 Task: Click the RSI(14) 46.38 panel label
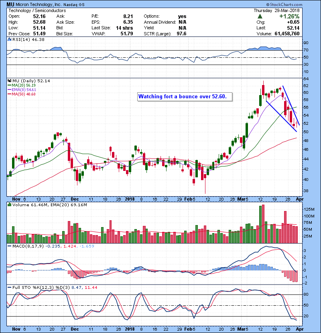28,39
